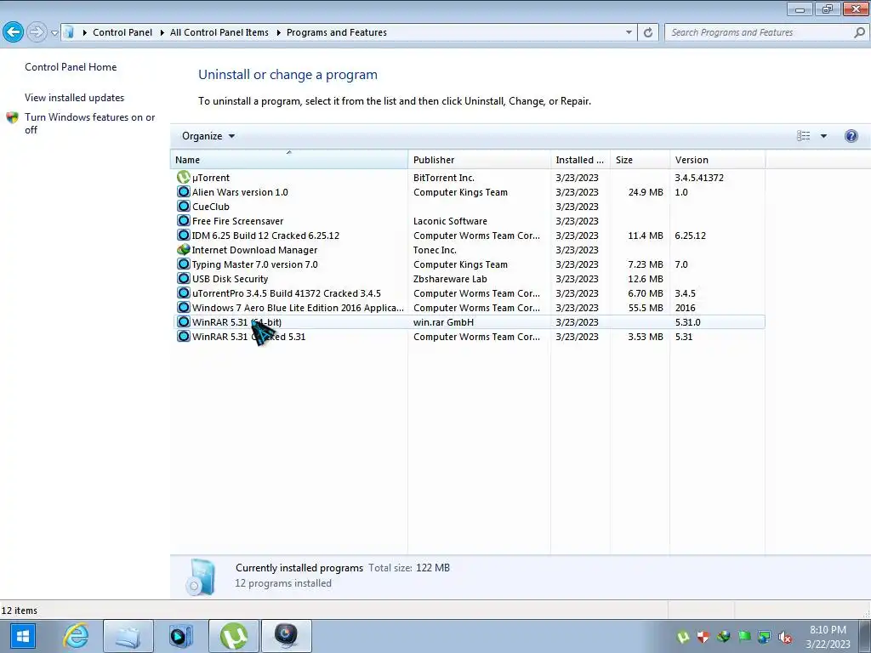Open View installed updates link
The height and width of the screenshot is (653, 871).
(x=75, y=97)
